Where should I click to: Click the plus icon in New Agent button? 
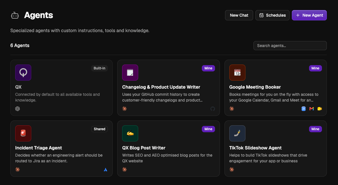tap(298, 15)
